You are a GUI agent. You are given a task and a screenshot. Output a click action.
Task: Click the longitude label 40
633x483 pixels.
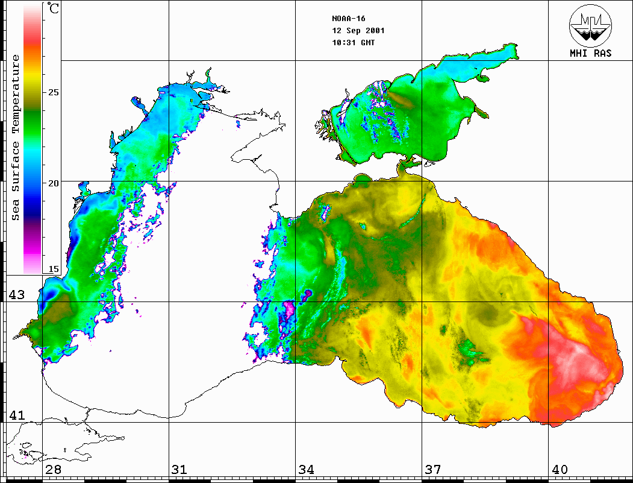click(559, 470)
